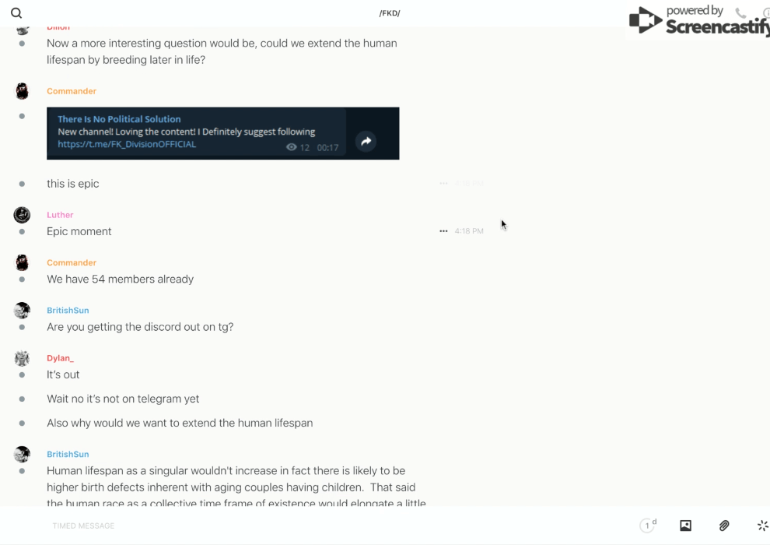Attach a file with the paperclip icon
Viewport: 770px width, 545px height.
tap(724, 526)
